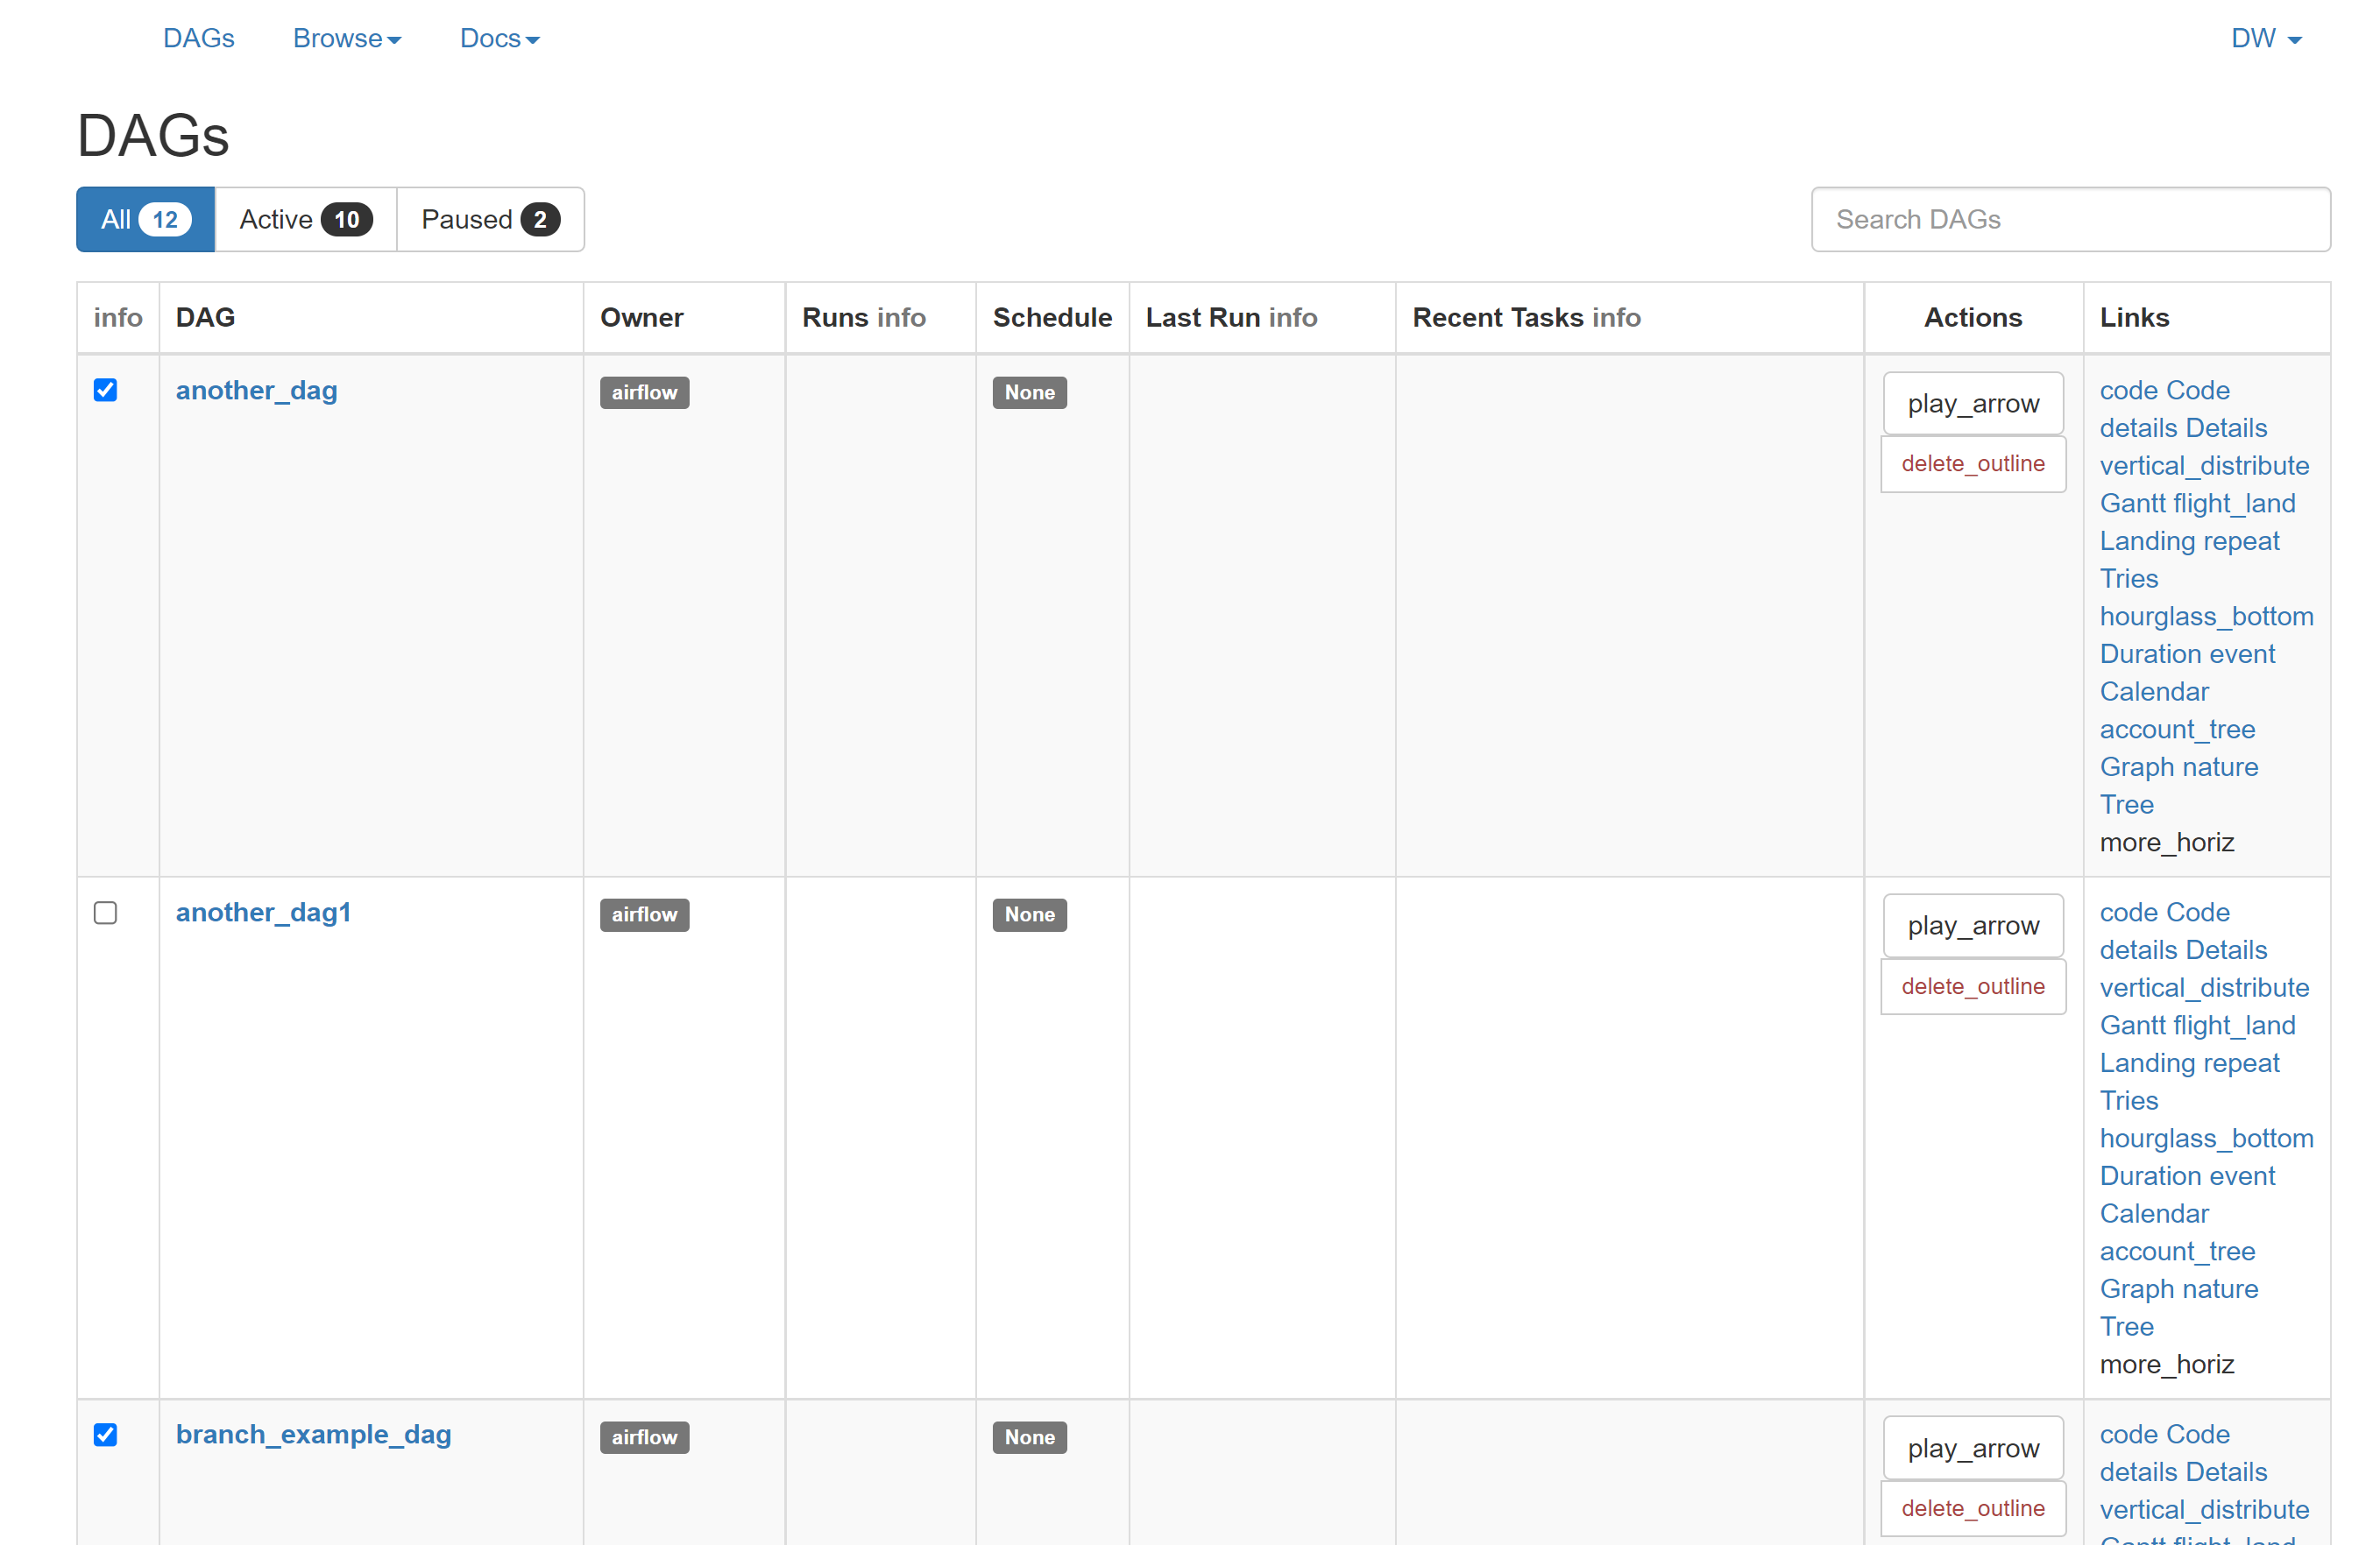Enable the another_dag1 checkbox

(x=105, y=913)
